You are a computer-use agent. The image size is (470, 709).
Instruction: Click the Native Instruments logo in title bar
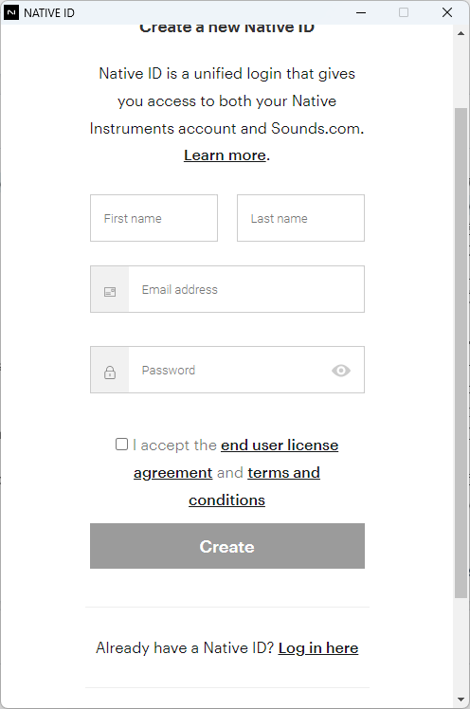pyautogui.click(x=10, y=12)
